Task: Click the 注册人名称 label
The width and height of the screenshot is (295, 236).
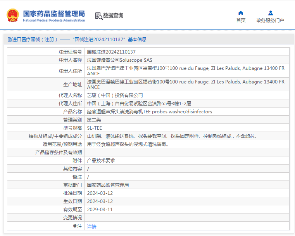Action: [x=70, y=60]
